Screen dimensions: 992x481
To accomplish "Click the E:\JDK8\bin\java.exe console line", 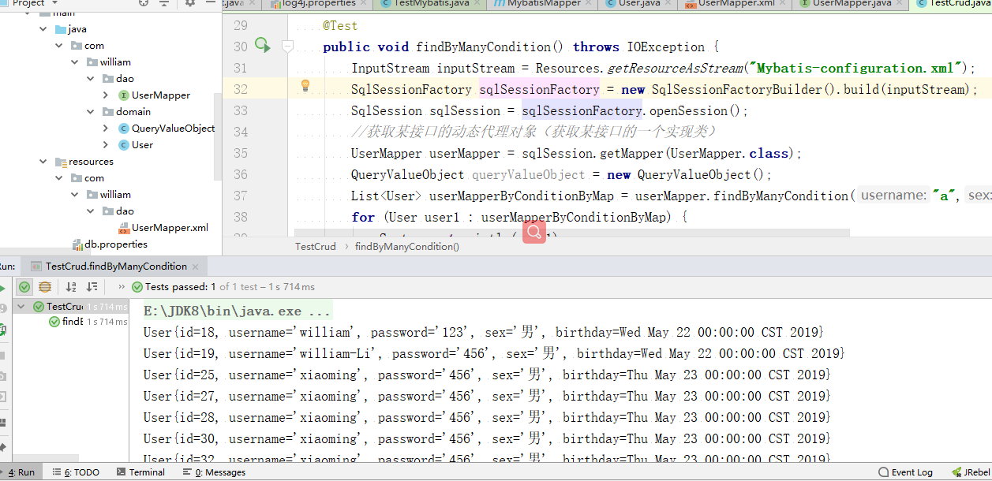I will tap(237, 311).
